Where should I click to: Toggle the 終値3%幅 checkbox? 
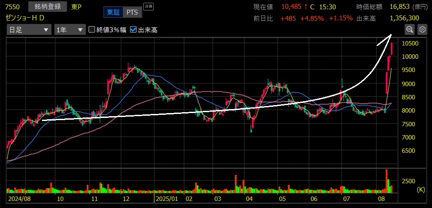[92, 30]
